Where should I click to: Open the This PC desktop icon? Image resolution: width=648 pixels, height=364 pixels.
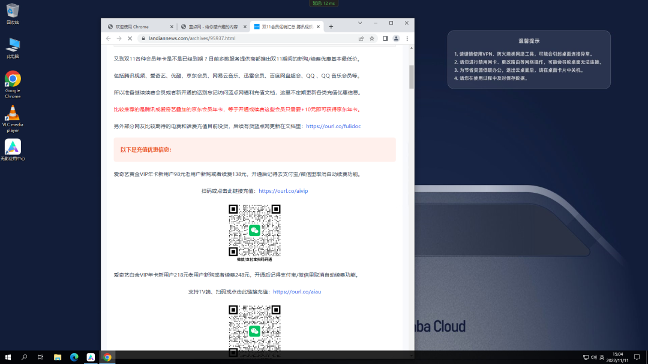[x=13, y=48]
